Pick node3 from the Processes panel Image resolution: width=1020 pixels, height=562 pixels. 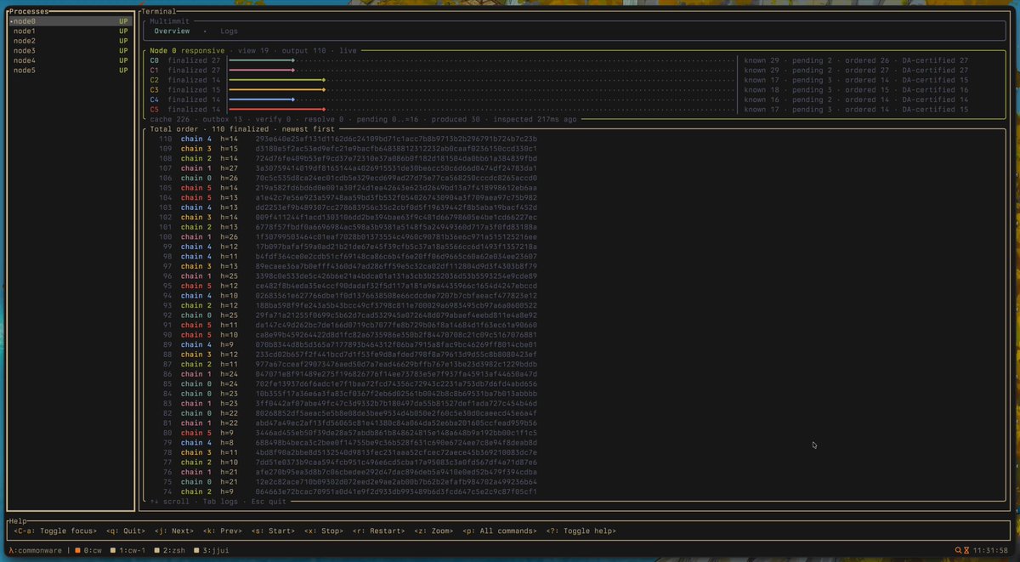[69, 51]
